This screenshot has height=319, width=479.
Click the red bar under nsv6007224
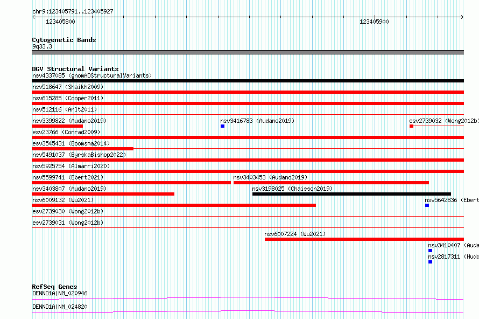click(x=364, y=239)
